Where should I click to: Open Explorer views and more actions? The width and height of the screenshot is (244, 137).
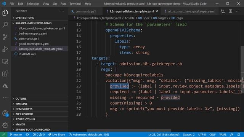[62, 11]
